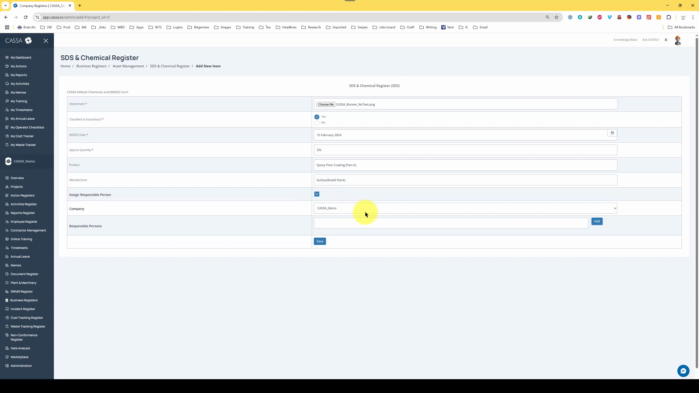
Task: Bookmark this page with the star icon
Action: coord(556,17)
